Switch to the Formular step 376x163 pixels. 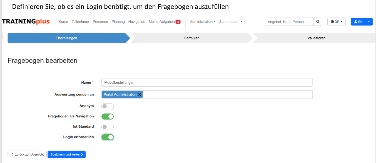coord(191,38)
